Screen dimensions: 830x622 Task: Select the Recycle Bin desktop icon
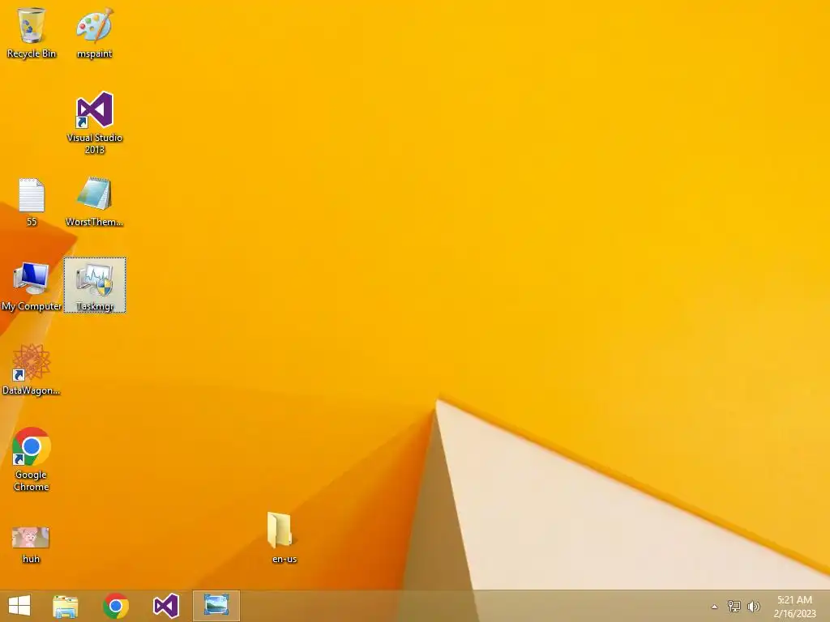(x=32, y=32)
